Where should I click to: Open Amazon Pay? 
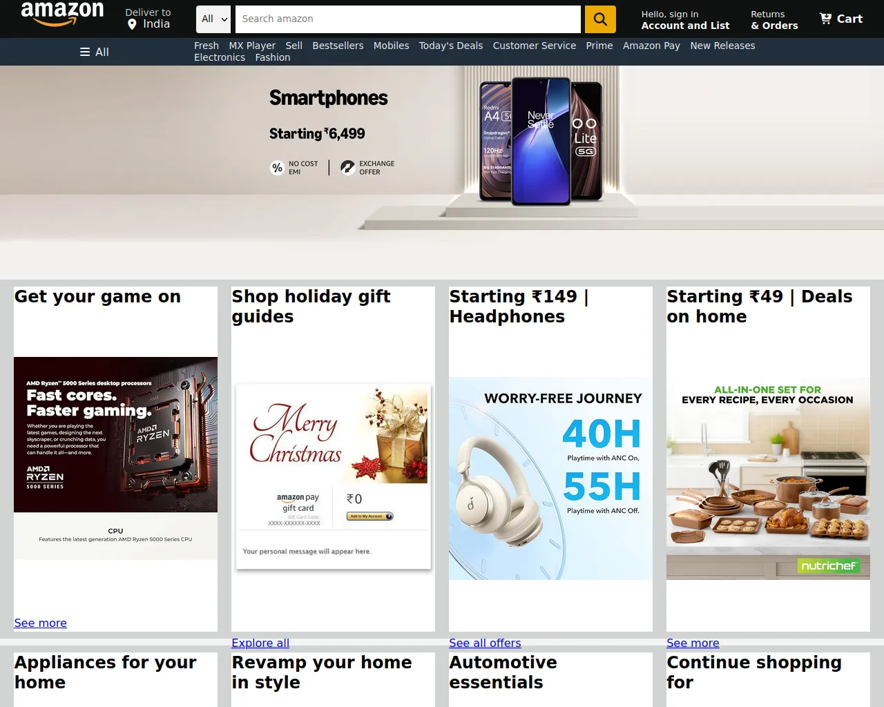(x=651, y=46)
